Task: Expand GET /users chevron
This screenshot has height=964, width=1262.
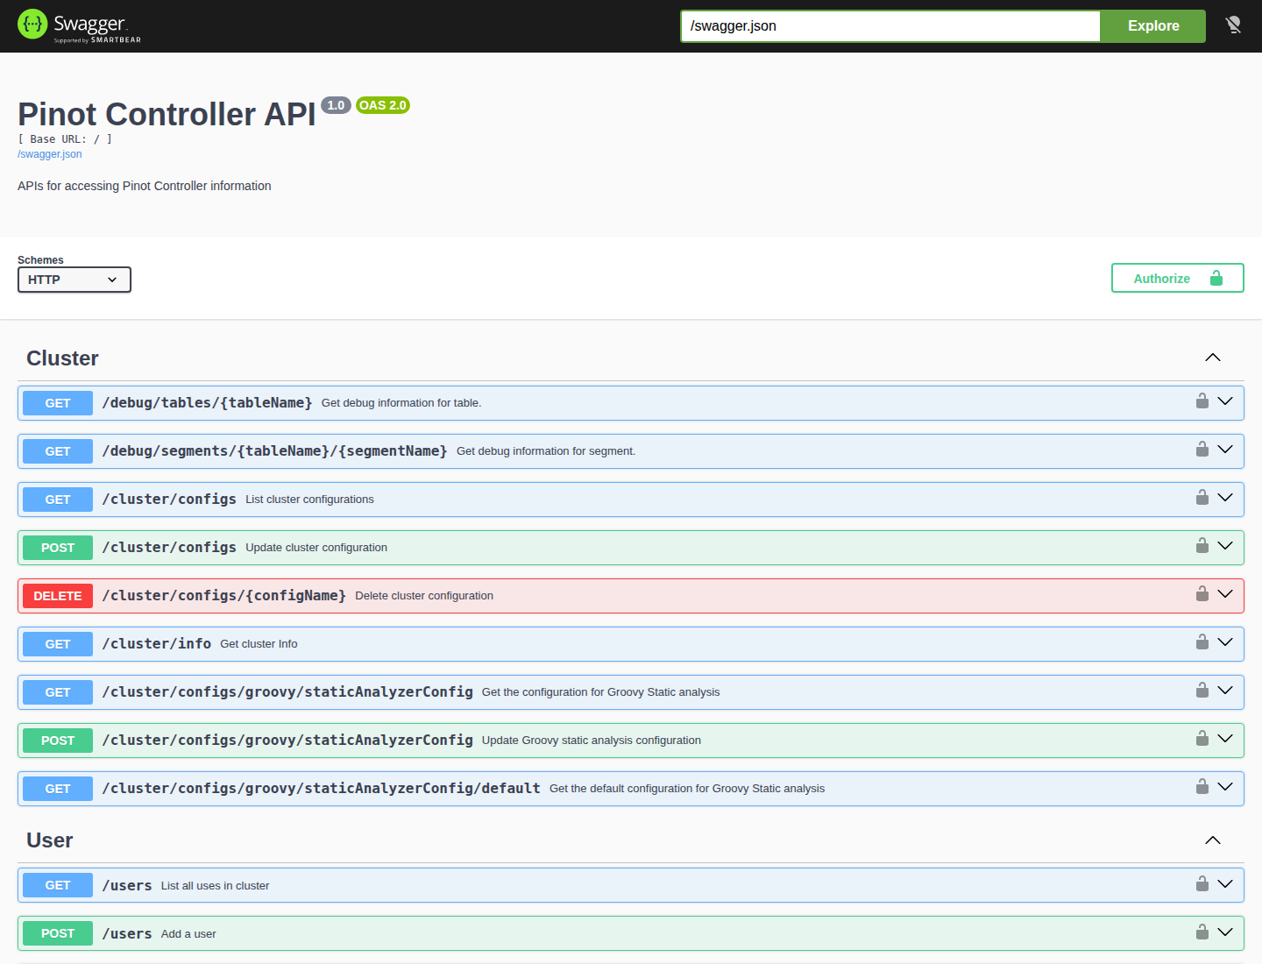Action: pos(1225,884)
